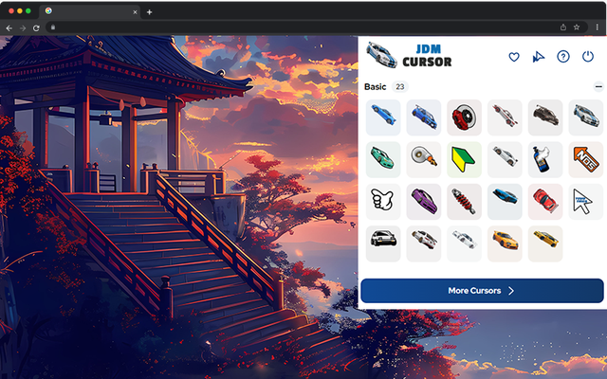
Task: Select the orange Supra cursor
Action: [505, 244]
